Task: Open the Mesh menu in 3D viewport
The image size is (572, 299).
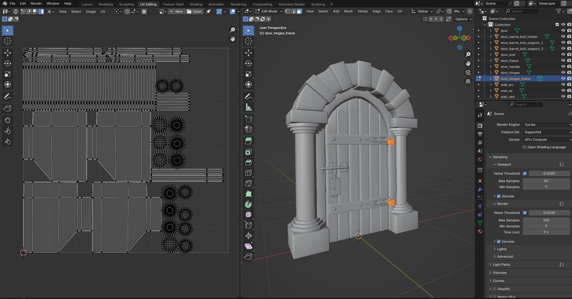Action: point(348,11)
